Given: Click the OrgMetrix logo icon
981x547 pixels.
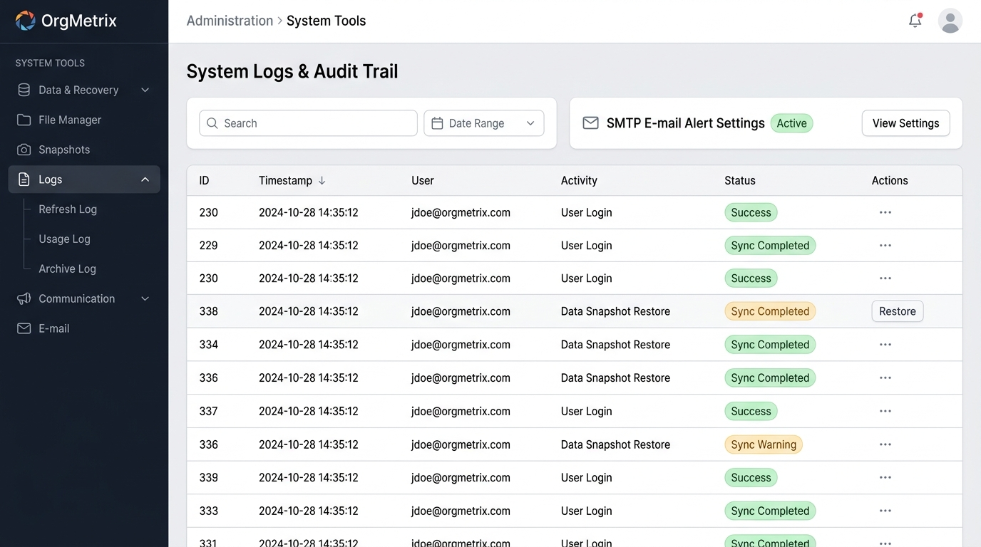Looking at the screenshot, I should 25,21.
